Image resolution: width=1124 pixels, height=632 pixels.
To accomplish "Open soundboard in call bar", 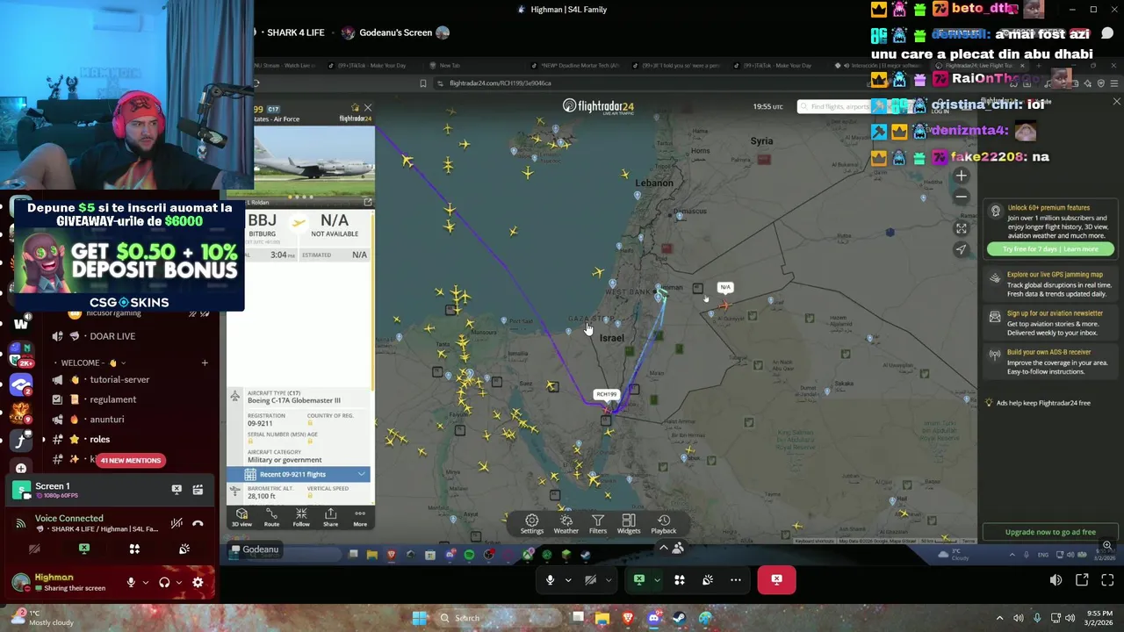I will coord(708,580).
